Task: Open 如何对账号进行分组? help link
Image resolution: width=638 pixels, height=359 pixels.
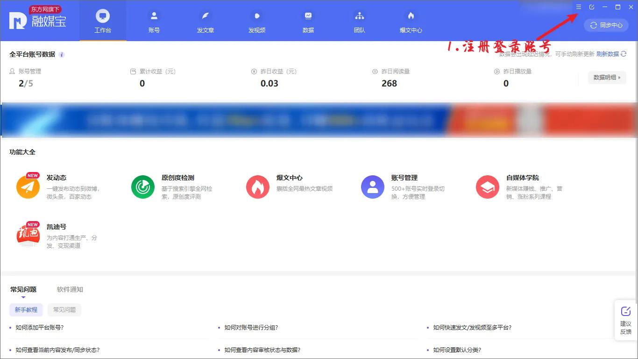Action: point(251,327)
